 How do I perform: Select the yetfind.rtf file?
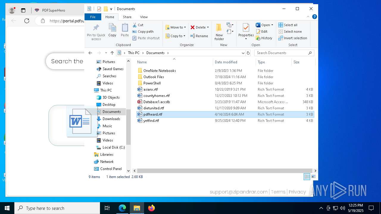click(x=151, y=121)
